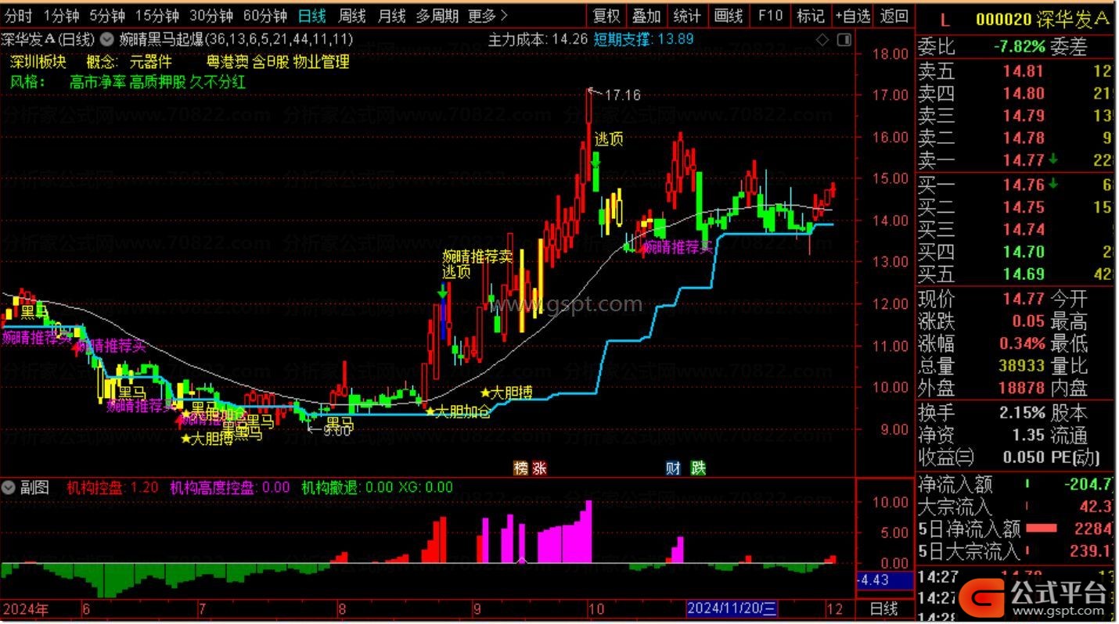Image resolution: width=1119 pixels, height=624 pixels.
Task: Select the 5分钟 period tab
Action: pyautogui.click(x=107, y=15)
